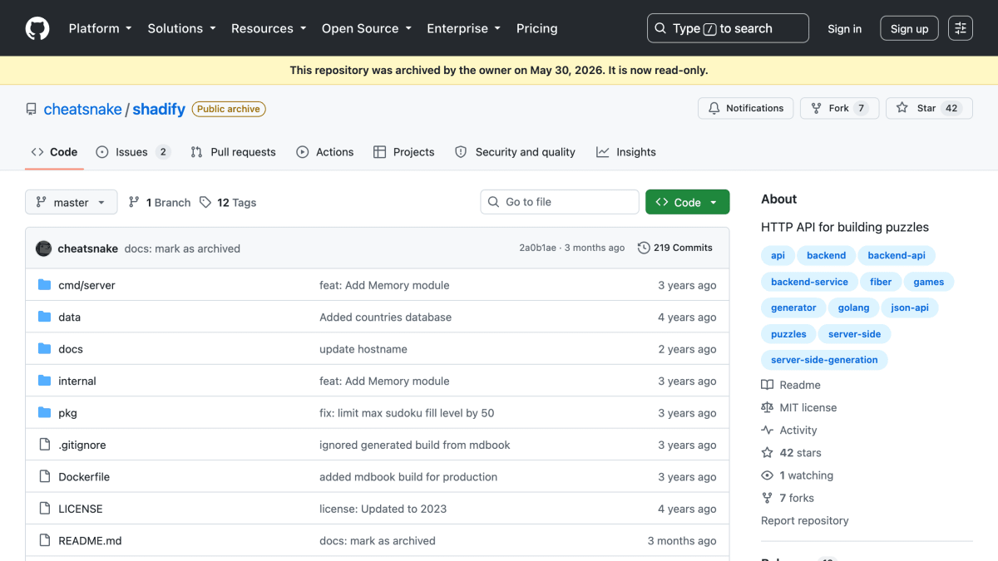Image resolution: width=998 pixels, height=561 pixels.
Task: Click the repository icon beside cheatsnake
Action: (32, 109)
